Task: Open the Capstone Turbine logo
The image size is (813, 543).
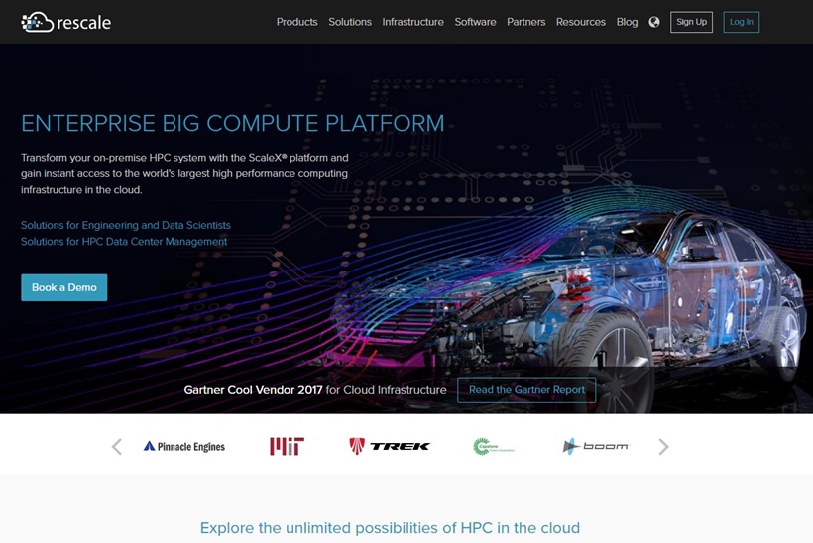Action: 494,446
